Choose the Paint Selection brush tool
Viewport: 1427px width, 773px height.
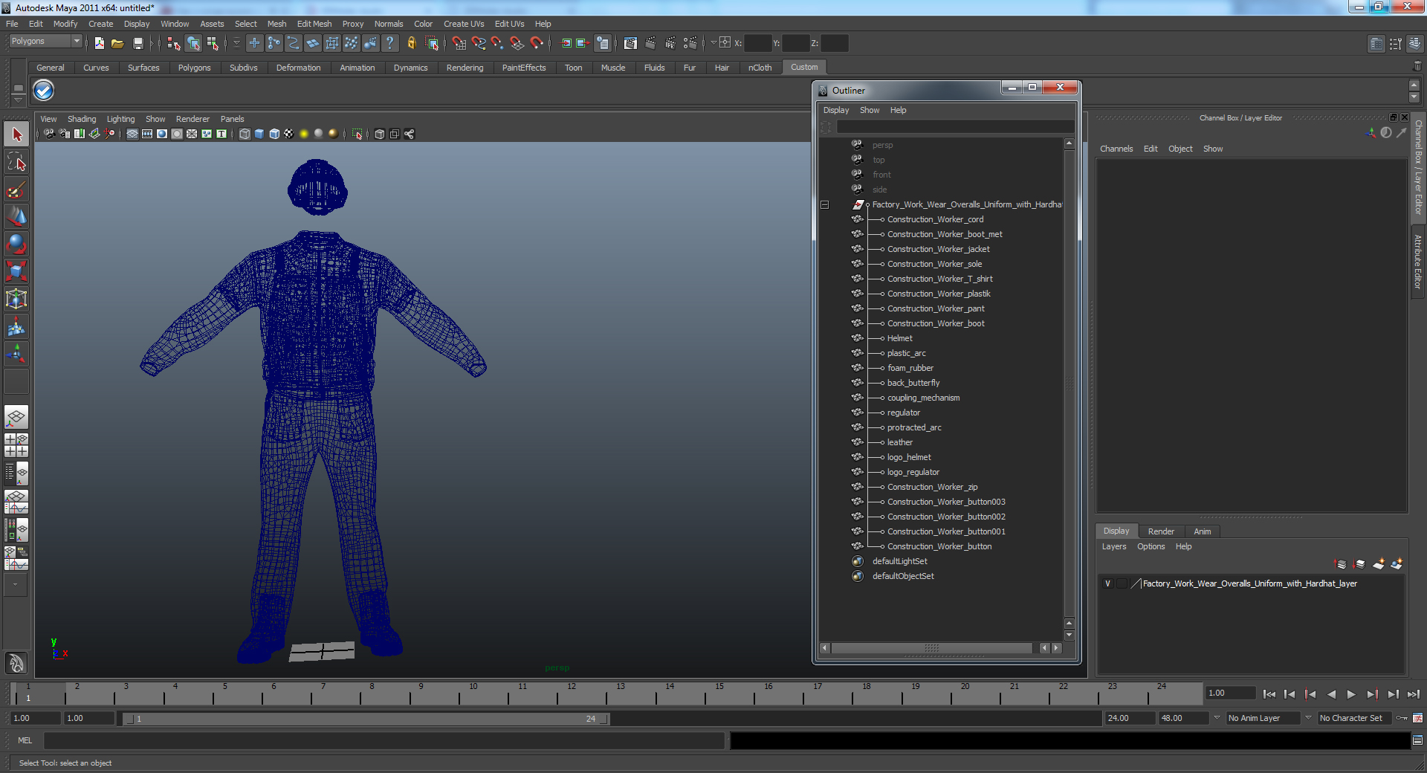[16, 190]
